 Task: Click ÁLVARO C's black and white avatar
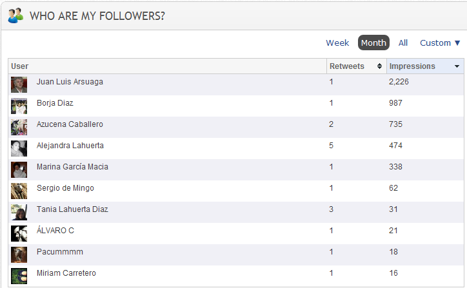tap(19, 234)
